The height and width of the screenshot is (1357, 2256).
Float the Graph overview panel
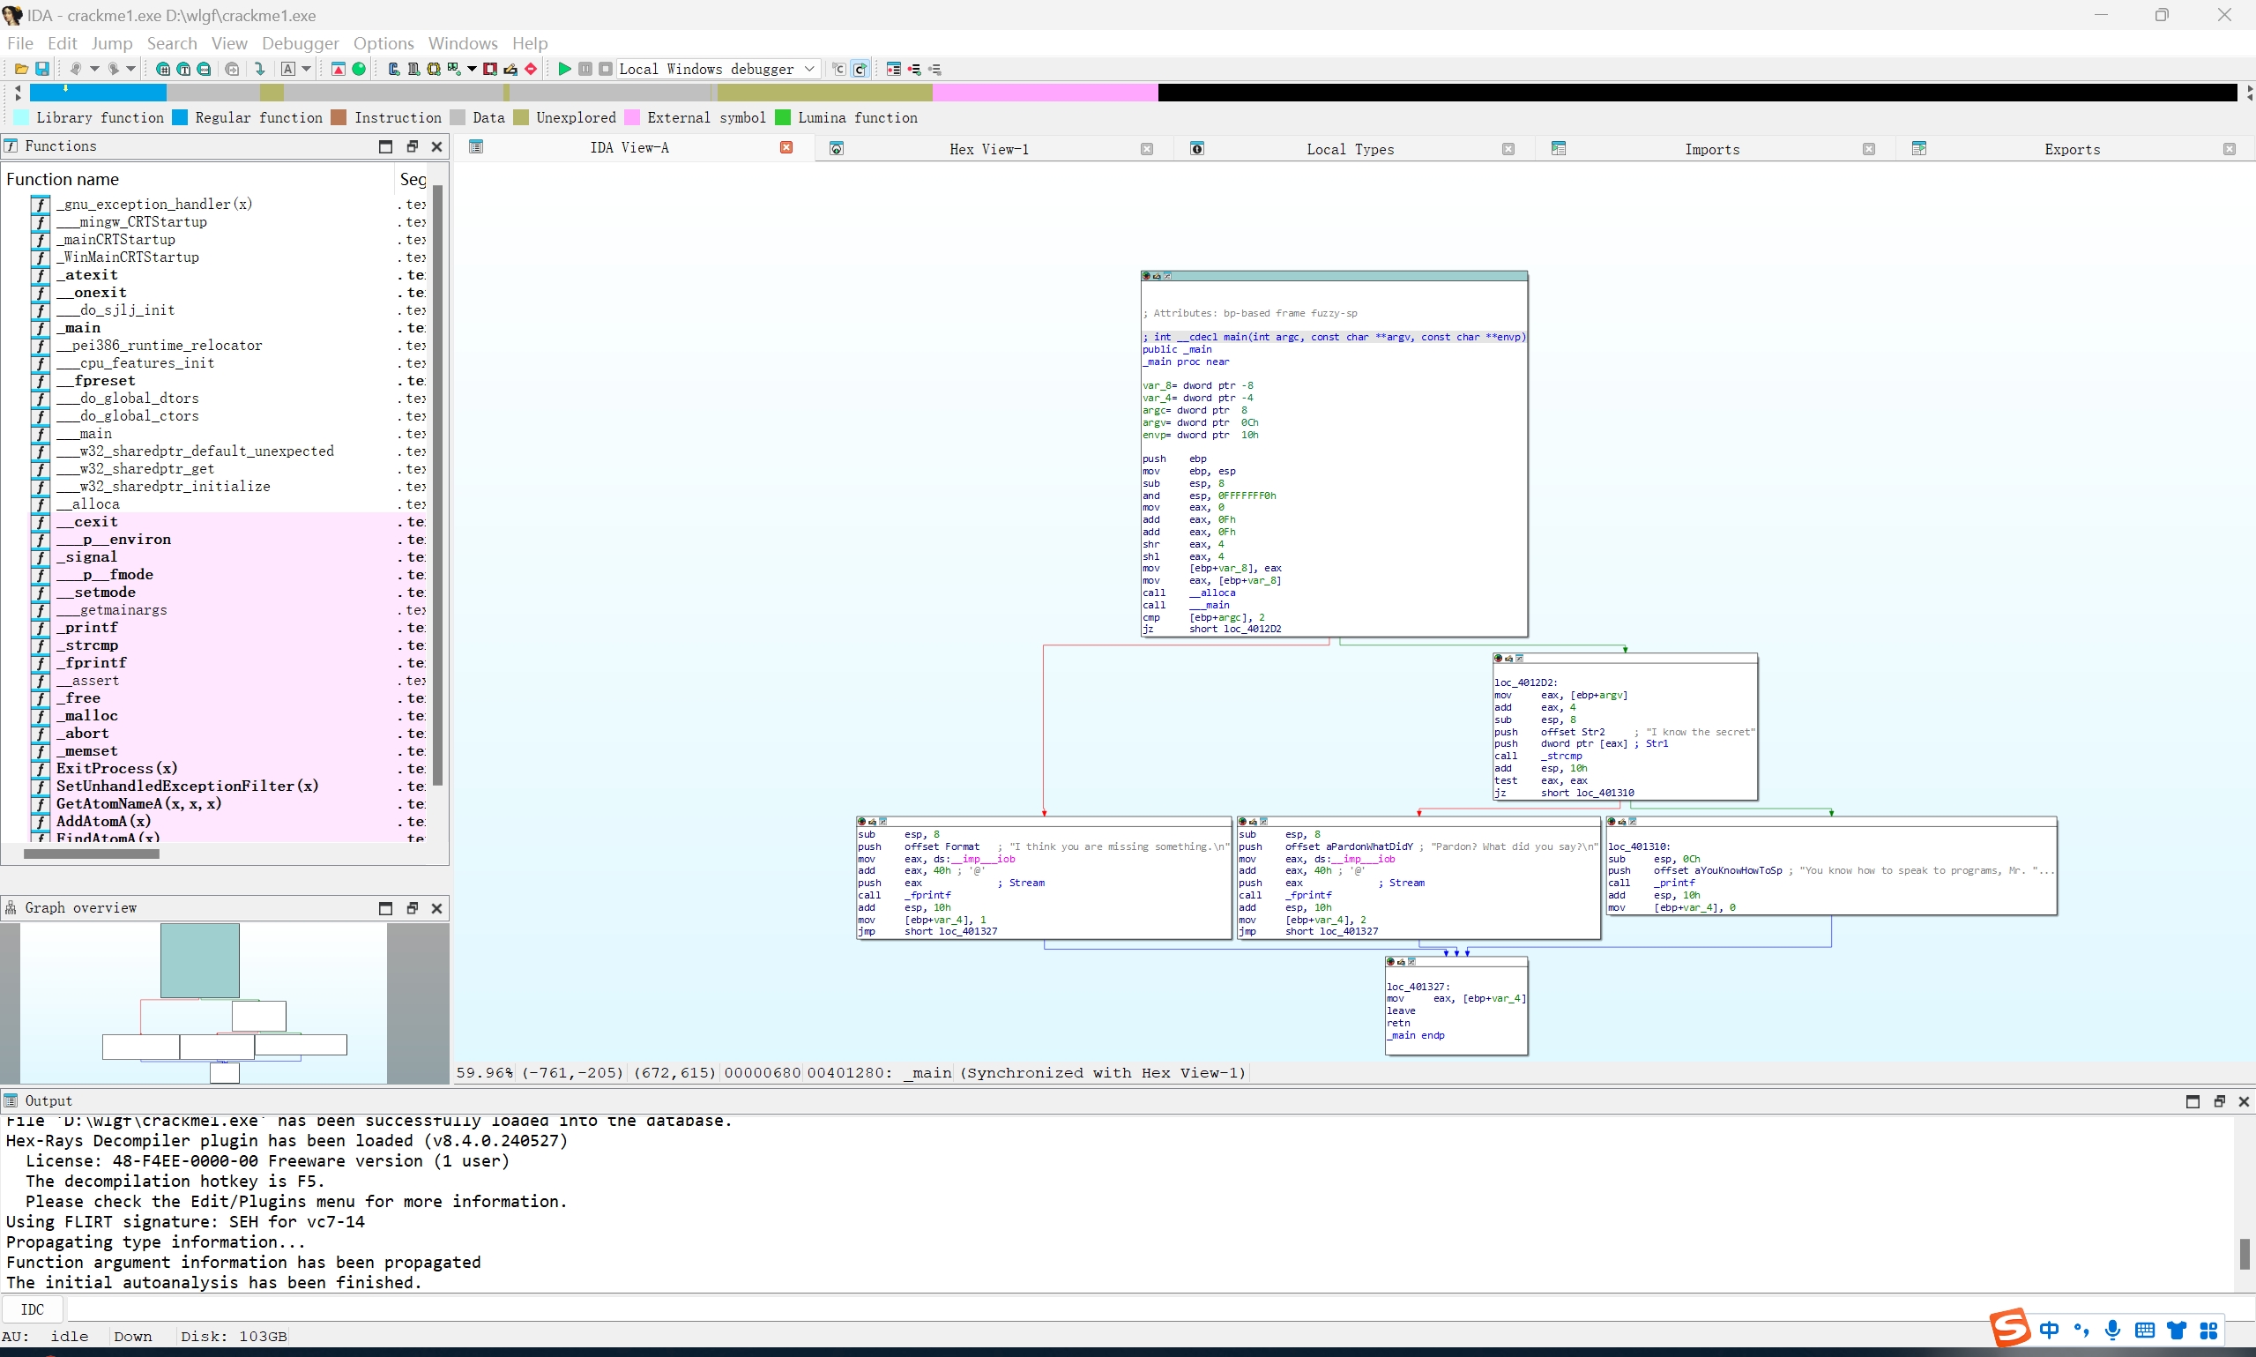pyautogui.click(x=412, y=908)
